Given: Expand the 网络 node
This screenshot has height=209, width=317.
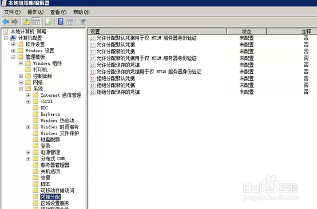Looking at the screenshot, I should (21, 82).
